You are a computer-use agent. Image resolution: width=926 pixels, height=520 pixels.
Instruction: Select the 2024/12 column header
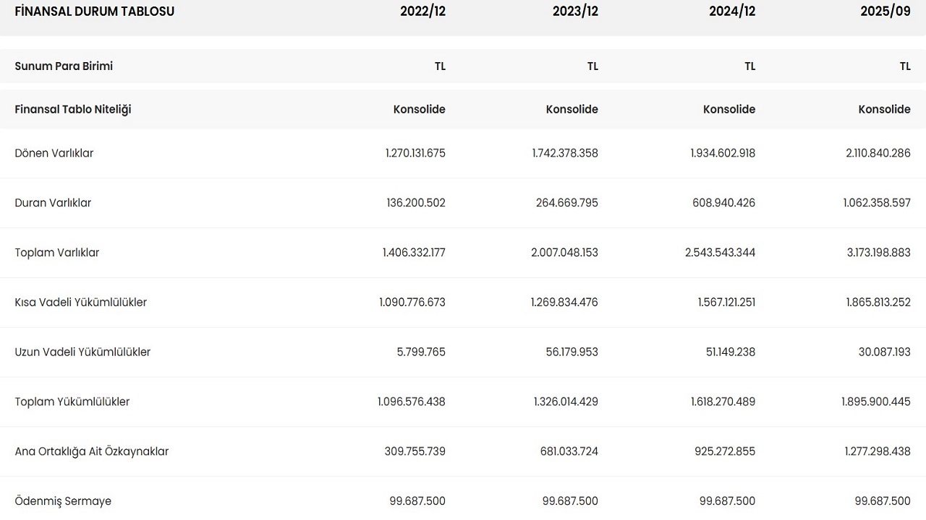732,12
